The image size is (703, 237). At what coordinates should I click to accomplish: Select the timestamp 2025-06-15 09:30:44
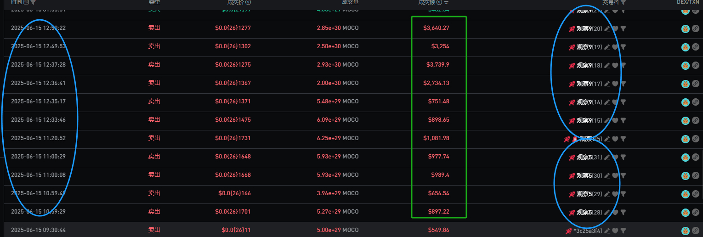click(38, 230)
